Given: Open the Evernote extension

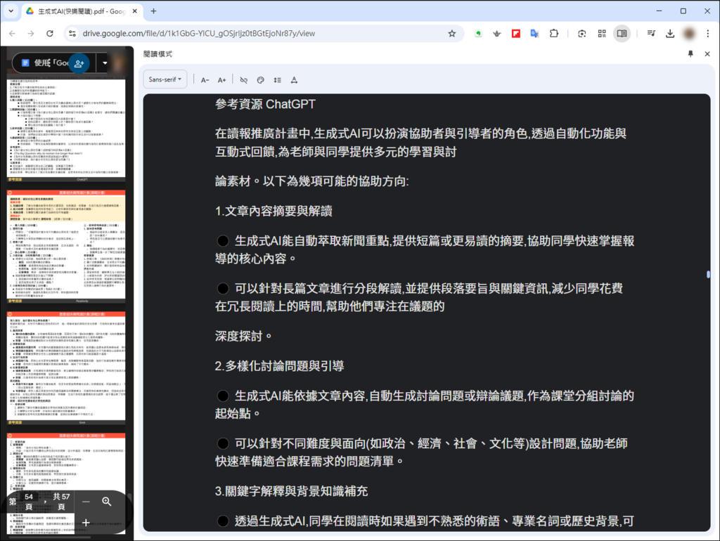Looking at the screenshot, I should click(x=478, y=34).
